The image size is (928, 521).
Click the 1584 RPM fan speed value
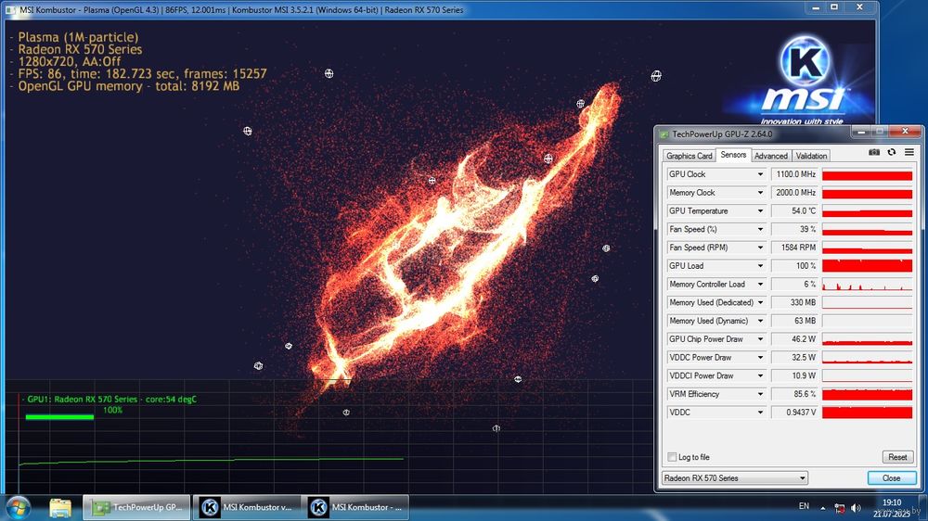point(795,248)
